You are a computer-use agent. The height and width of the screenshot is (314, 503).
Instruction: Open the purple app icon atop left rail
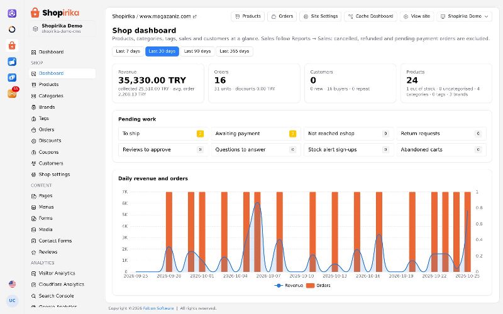tap(12, 13)
